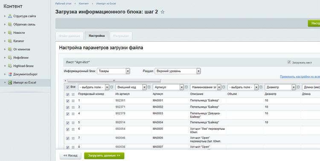Add page to favorites with star icon
The image size is (320, 161).
click(163, 12)
